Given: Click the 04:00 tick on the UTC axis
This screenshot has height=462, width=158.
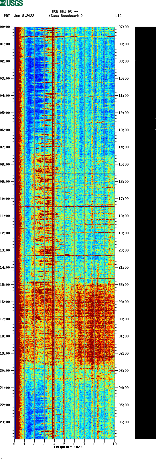Looking at the screenshot, I should click(x=124, y=388).
